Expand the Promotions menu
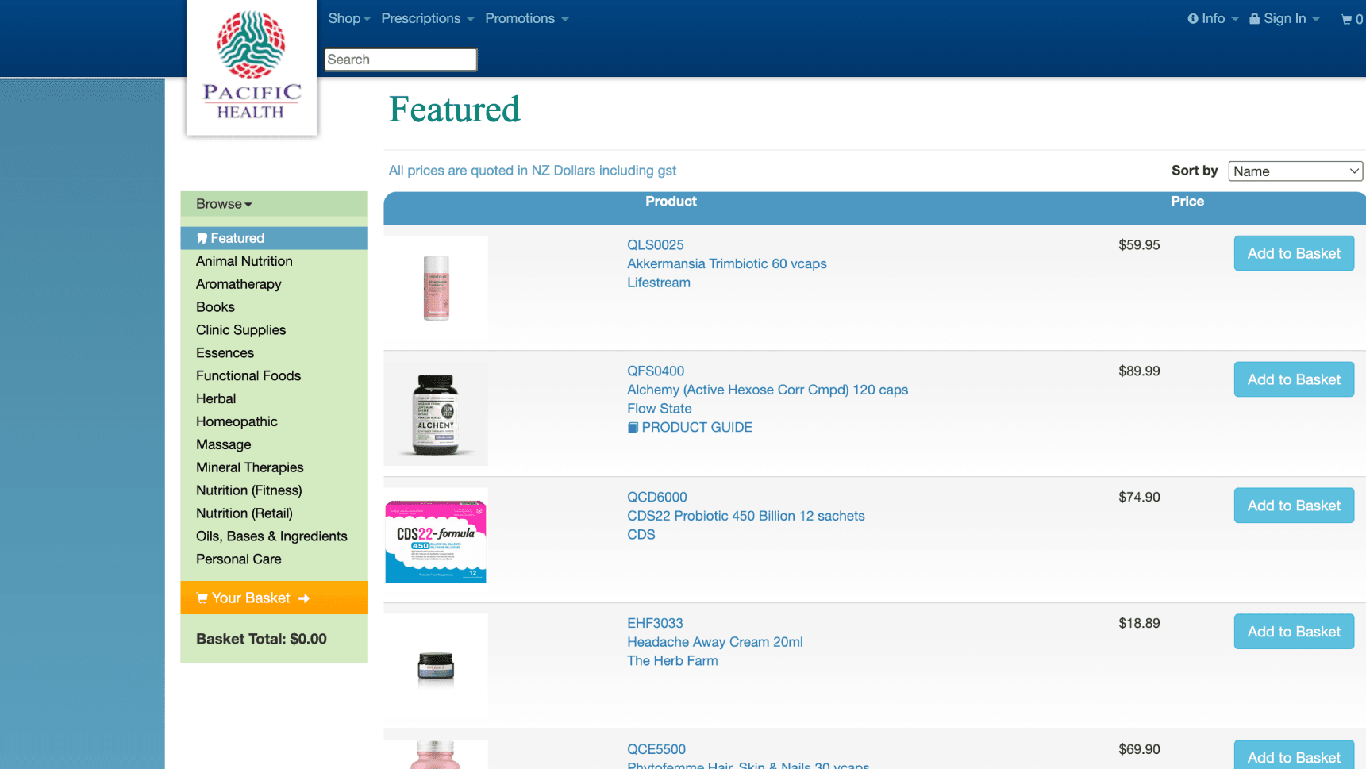 point(527,18)
